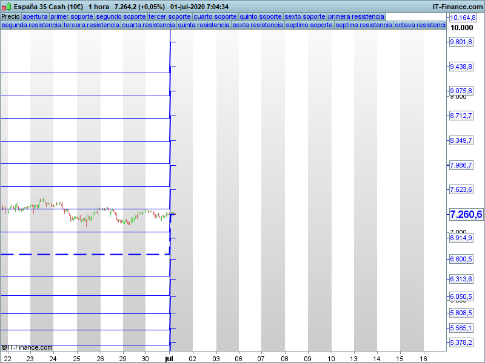Click the 5.378,2 price level label

[461, 342]
